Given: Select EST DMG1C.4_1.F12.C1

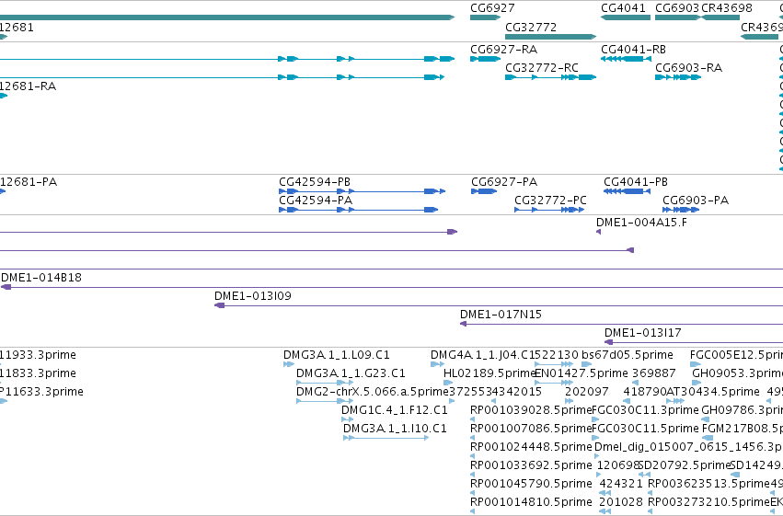Looking at the screenshot, I should [348, 419].
